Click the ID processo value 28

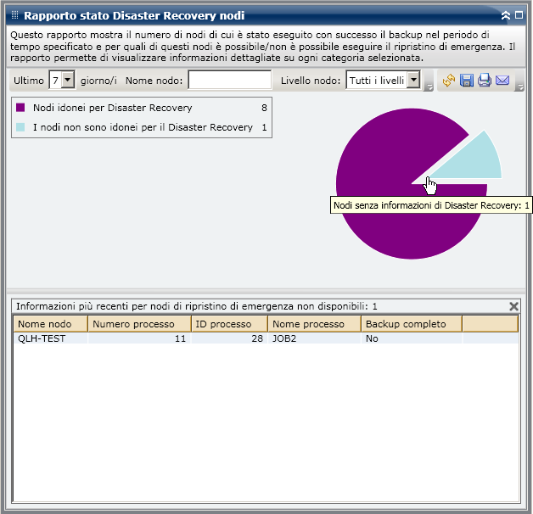point(229,338)
